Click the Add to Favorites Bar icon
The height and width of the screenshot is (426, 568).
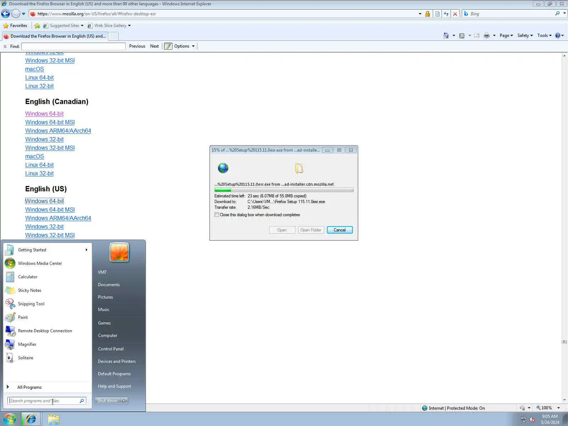(x=37, y=26)
